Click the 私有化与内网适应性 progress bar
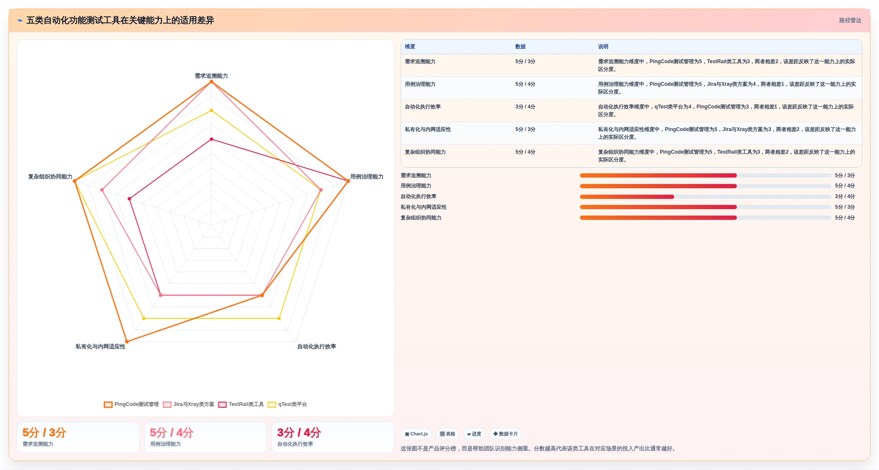Screen dimensions: 879x470 705,207
